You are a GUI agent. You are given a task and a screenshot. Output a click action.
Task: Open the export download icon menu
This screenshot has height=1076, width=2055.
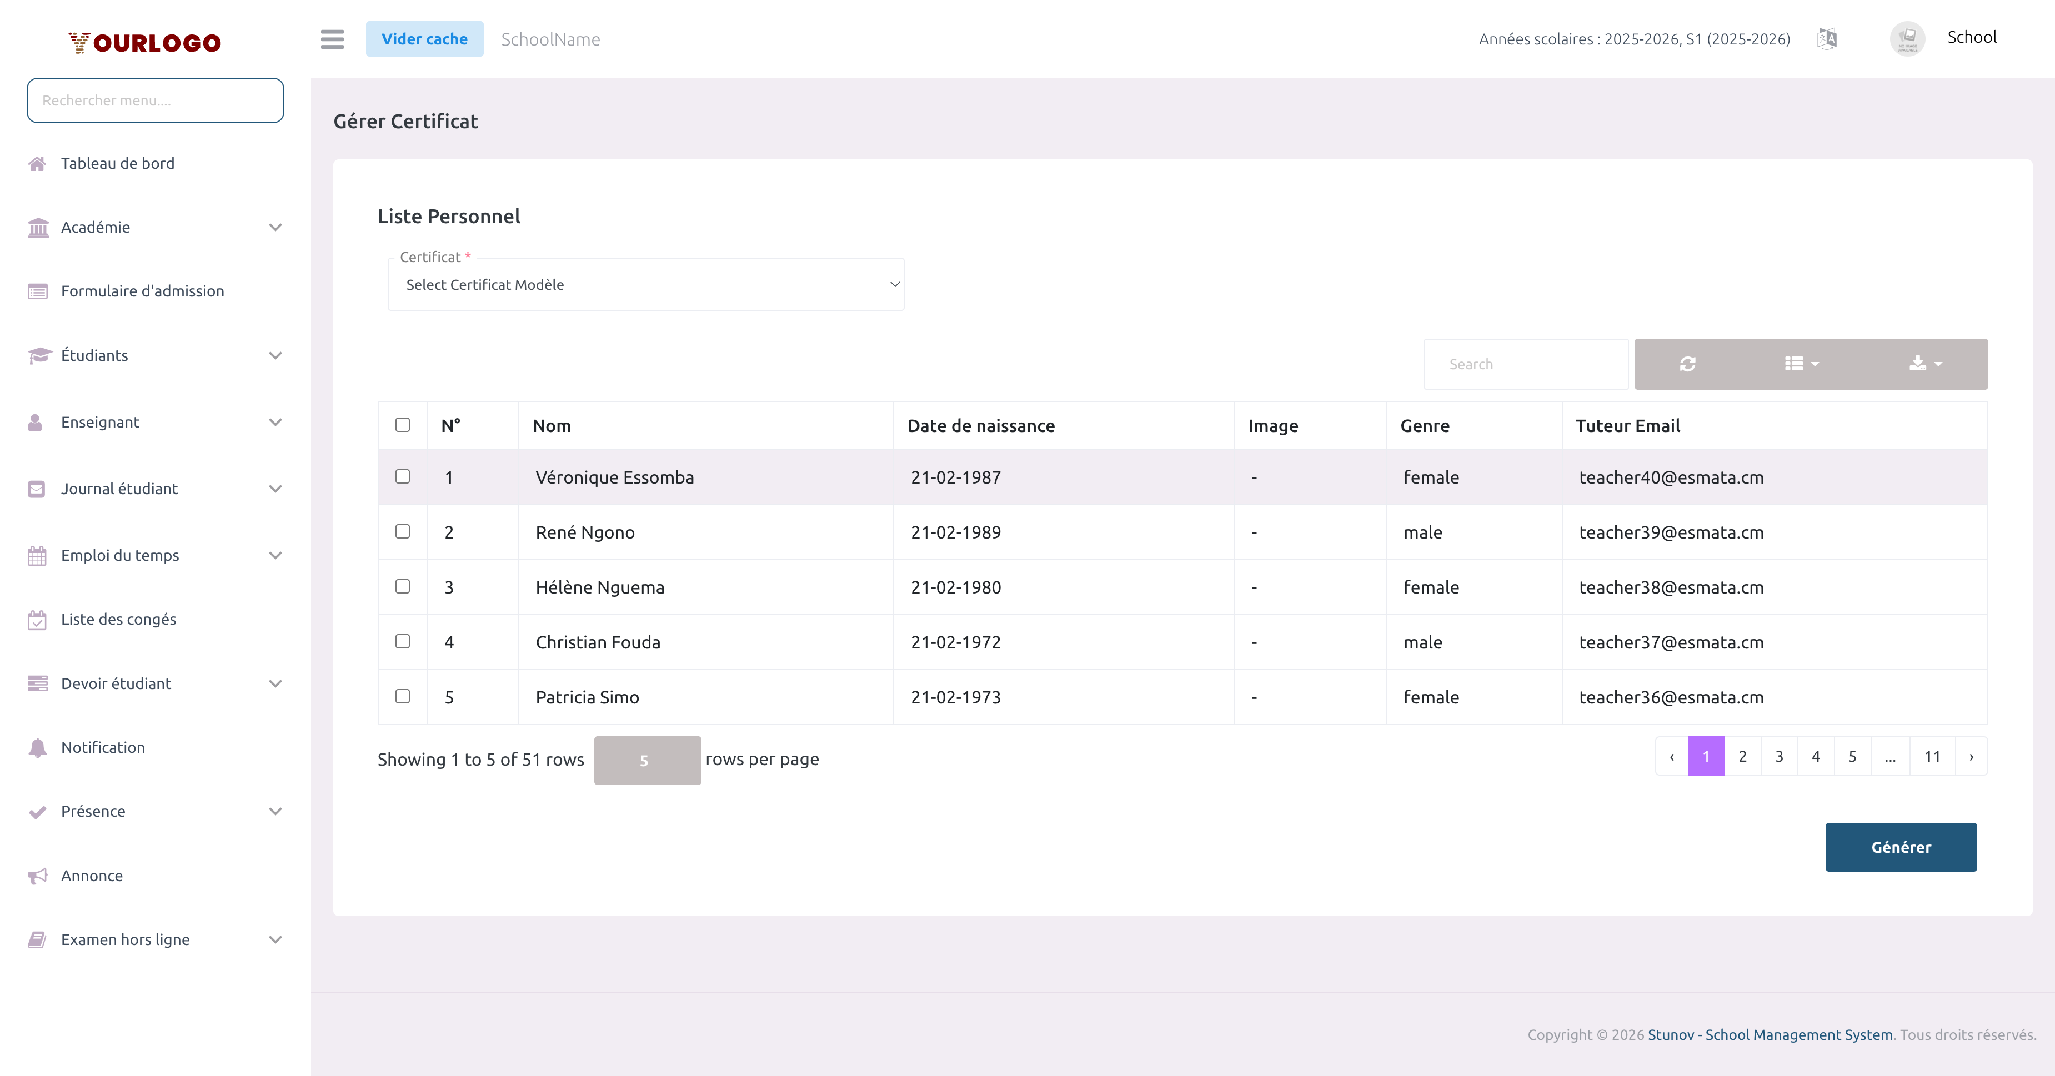point(1924,365)
